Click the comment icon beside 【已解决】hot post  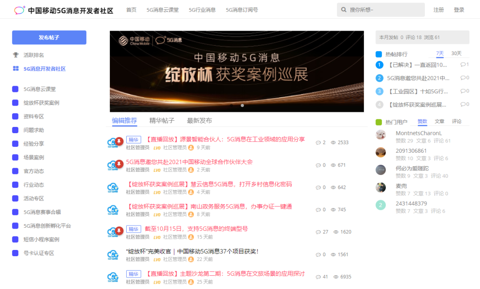point(463,64)
